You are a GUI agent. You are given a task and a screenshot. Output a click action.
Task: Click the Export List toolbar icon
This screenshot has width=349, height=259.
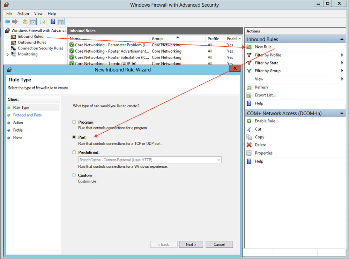[43, 22]
